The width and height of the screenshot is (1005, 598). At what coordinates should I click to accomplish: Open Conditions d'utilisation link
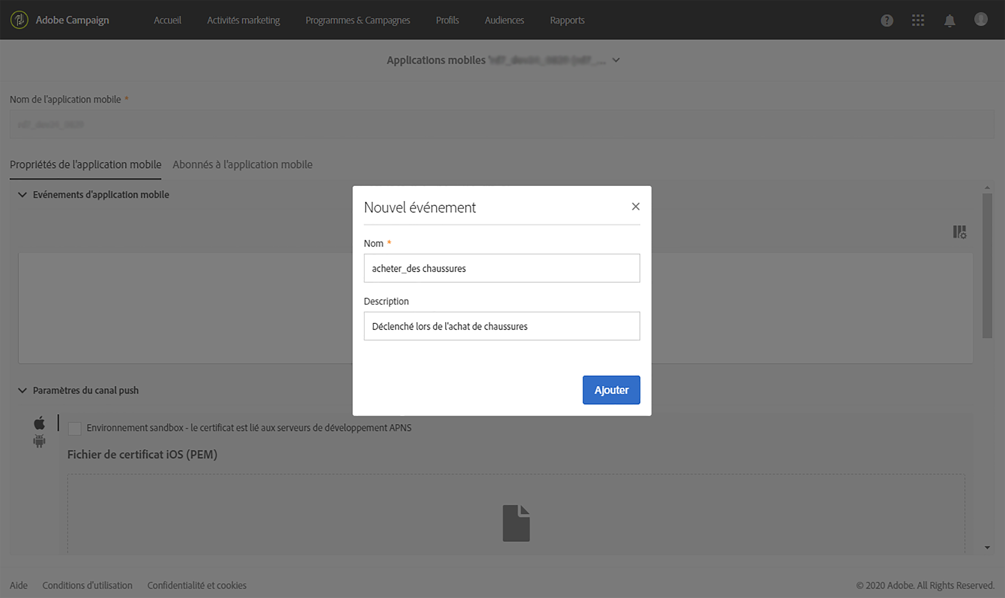point(87,585)
